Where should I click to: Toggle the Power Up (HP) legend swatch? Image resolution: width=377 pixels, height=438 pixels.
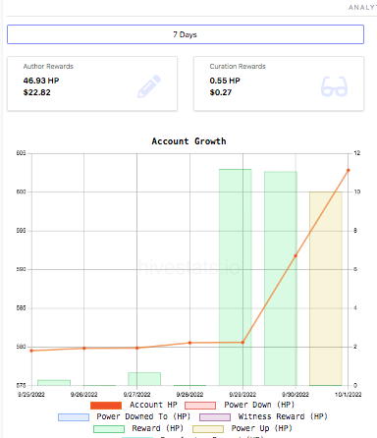pyautogui.click(x=208, y=429)
